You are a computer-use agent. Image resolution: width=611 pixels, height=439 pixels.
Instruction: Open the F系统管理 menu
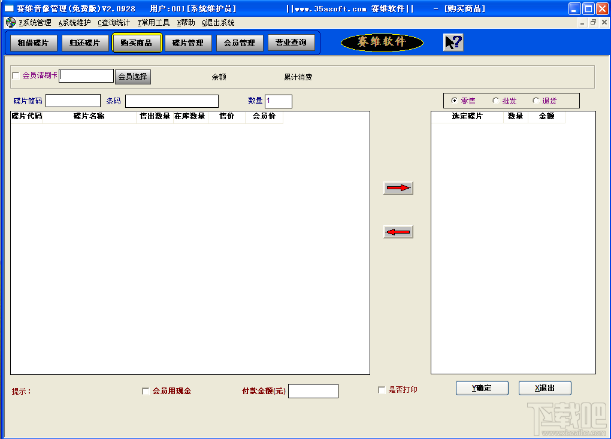point(35,23)
